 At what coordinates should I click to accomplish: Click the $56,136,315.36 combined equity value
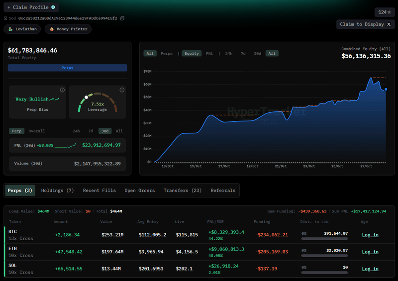366,56
